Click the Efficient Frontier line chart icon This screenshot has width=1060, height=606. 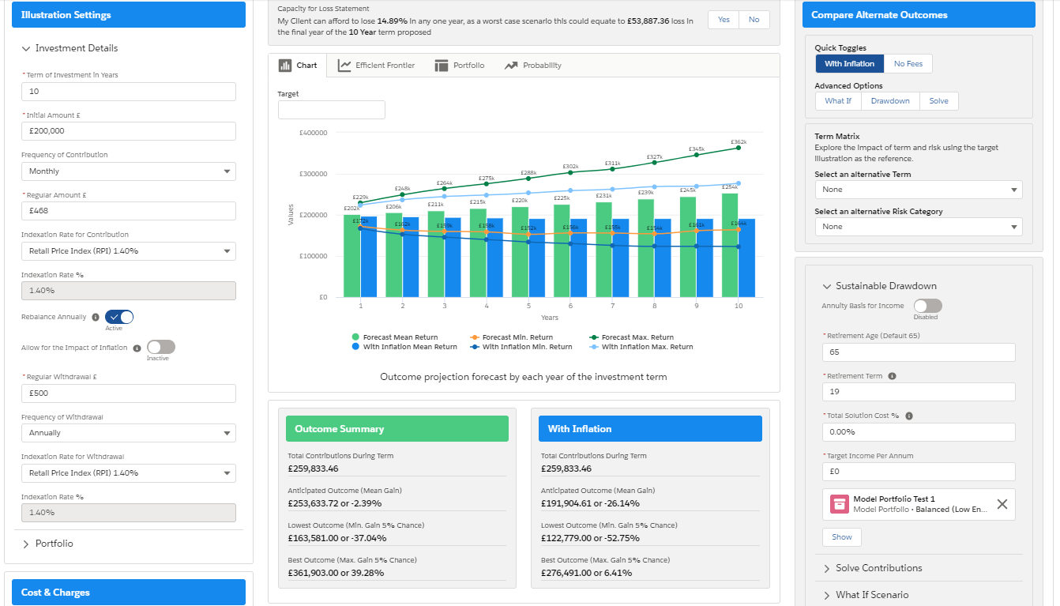pos(344,66)
